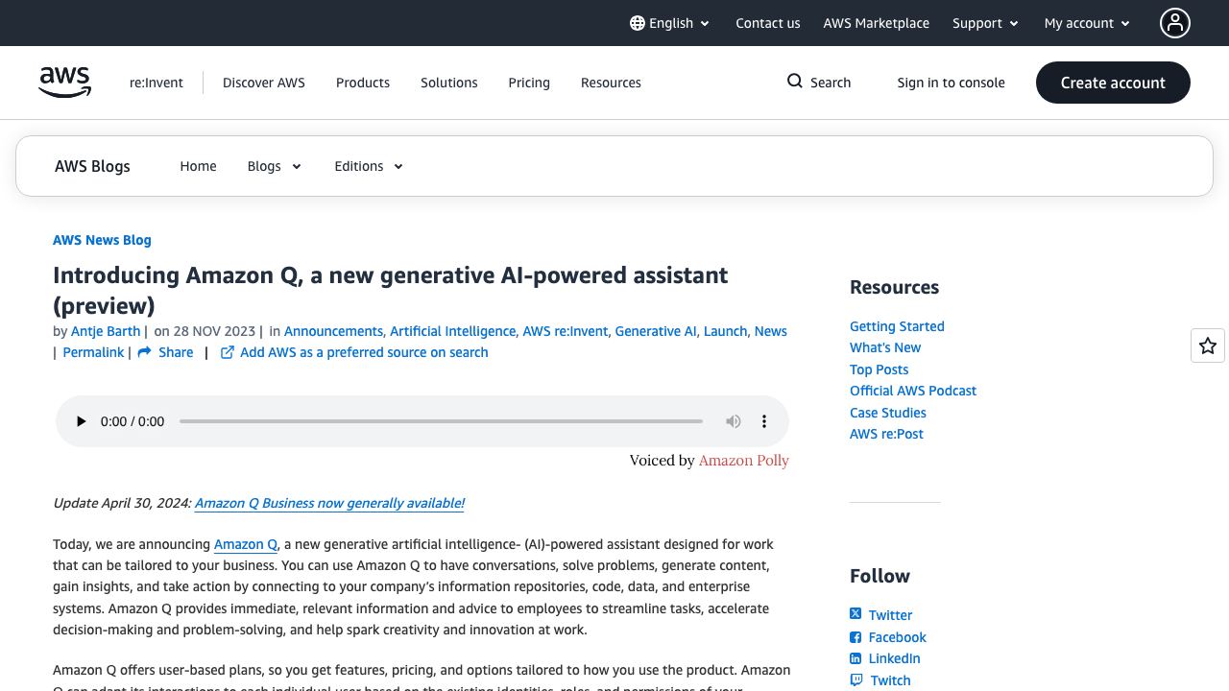
Task: Open Amazon Polly link
Action: pyautogui.click(x=744, y=461)
